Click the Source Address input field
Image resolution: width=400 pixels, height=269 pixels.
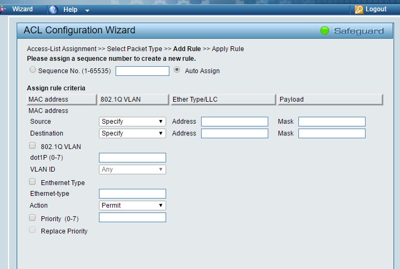234,122
